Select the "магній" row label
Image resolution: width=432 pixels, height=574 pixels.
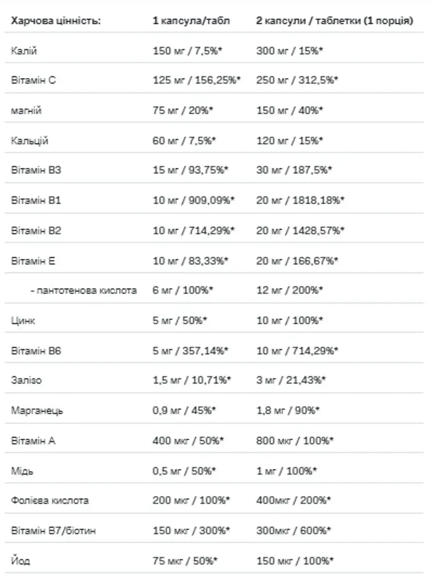click(26, 110)
